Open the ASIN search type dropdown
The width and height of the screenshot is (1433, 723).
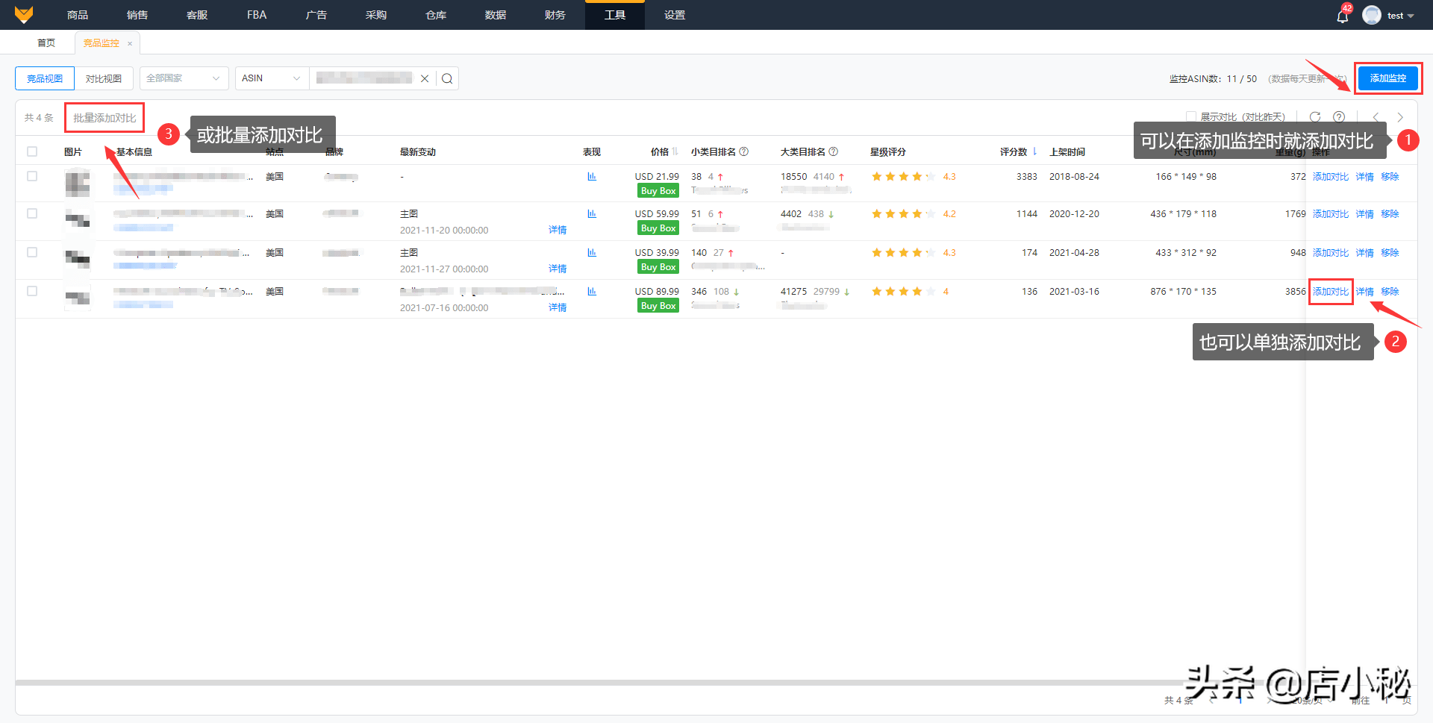pos(270,78)
